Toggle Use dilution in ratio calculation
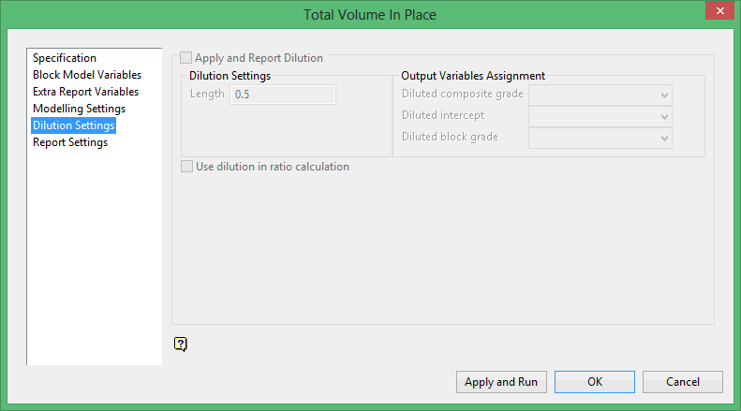Screen dimensions: 741x411 coord(186,167)
